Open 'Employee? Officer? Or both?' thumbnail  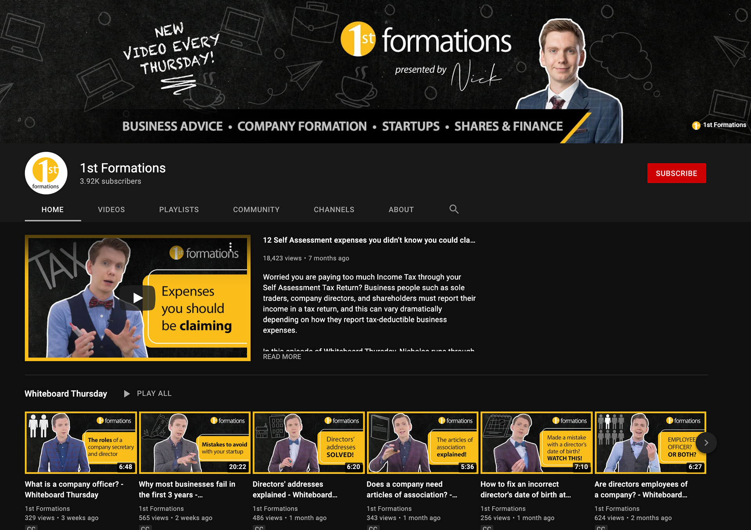650,442
